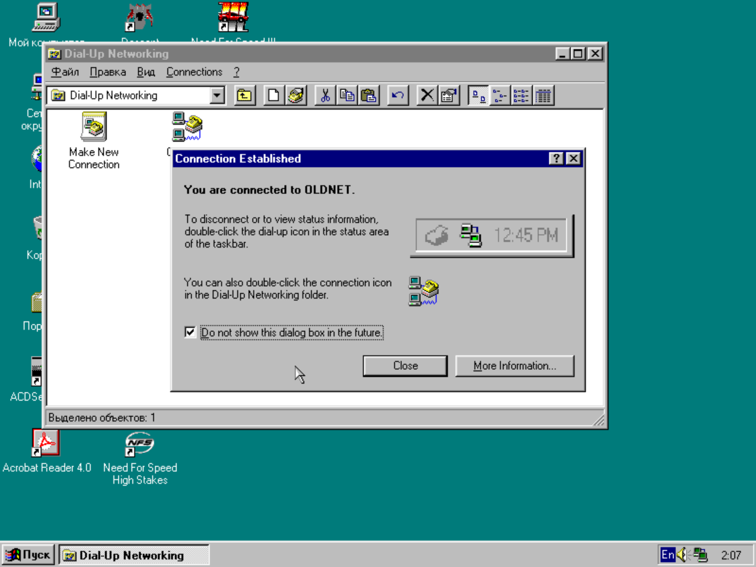Open the Пуск start button
Screen dimensions: 756x567
(x=28, y=555)
